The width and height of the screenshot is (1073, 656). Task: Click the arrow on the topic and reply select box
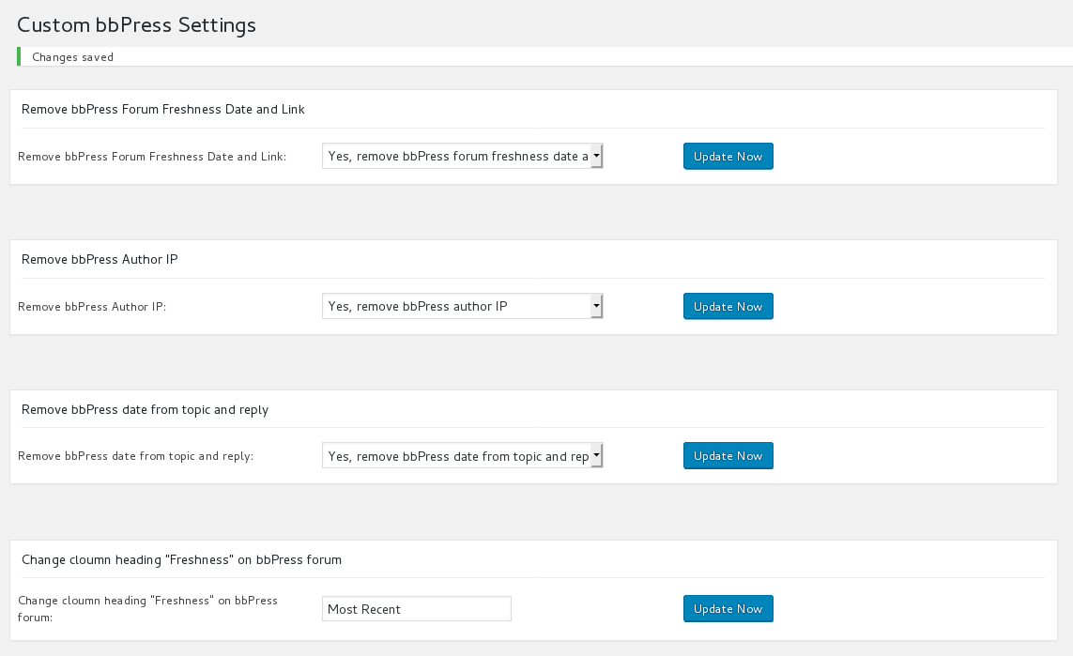click(596, 456)
